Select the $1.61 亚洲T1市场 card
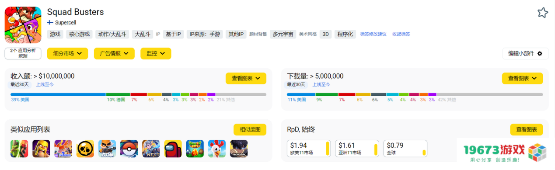Viewport: 555px width, 170px height. click(x=357, y=149)
